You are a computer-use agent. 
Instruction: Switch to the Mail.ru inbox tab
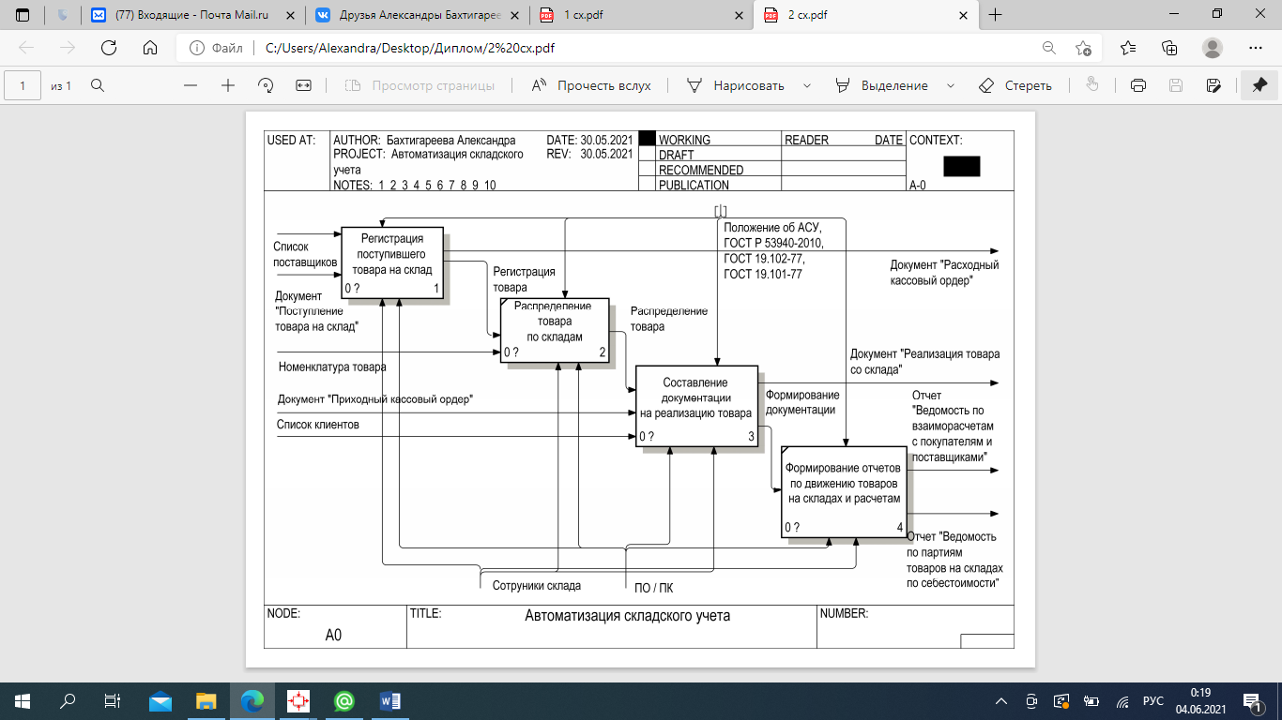click(x=193, y=15)
